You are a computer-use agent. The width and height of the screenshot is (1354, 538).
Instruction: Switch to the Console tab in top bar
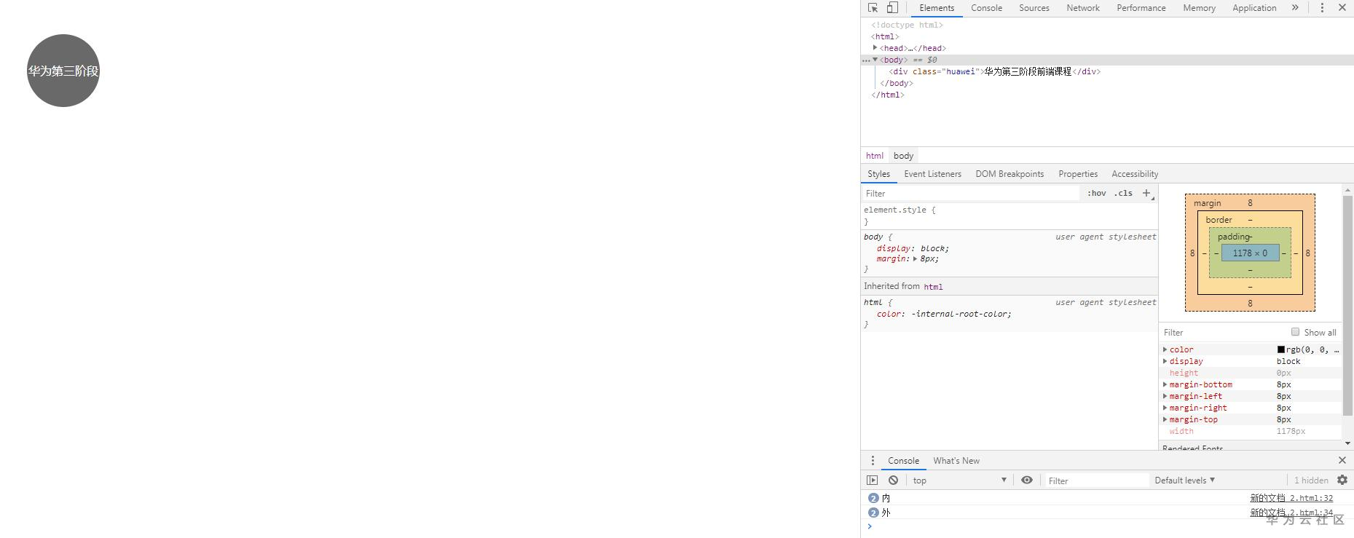point(986,8)
